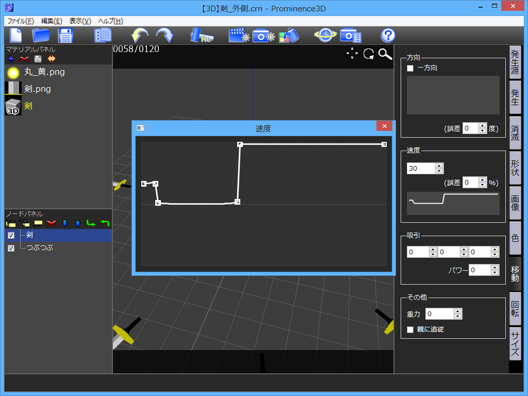The width and height of the screenshot is (528, 396).
Task: Switch to the 発生源 tab
Action: click(x=515, y=62)
